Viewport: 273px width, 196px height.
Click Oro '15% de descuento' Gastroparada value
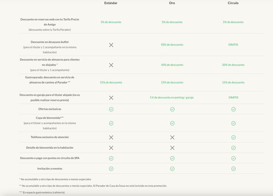[172, 82]
